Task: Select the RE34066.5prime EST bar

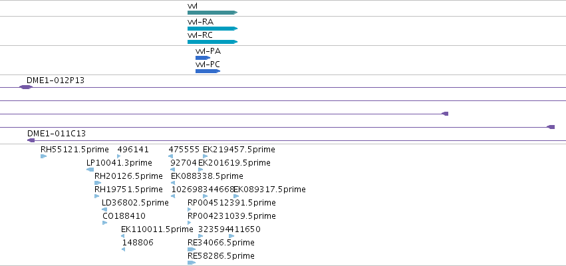Action: tap(192, 249)
